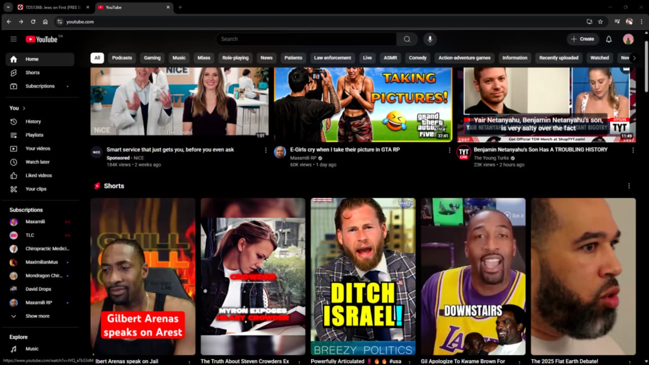Open Your videos in sidebar

40,149
